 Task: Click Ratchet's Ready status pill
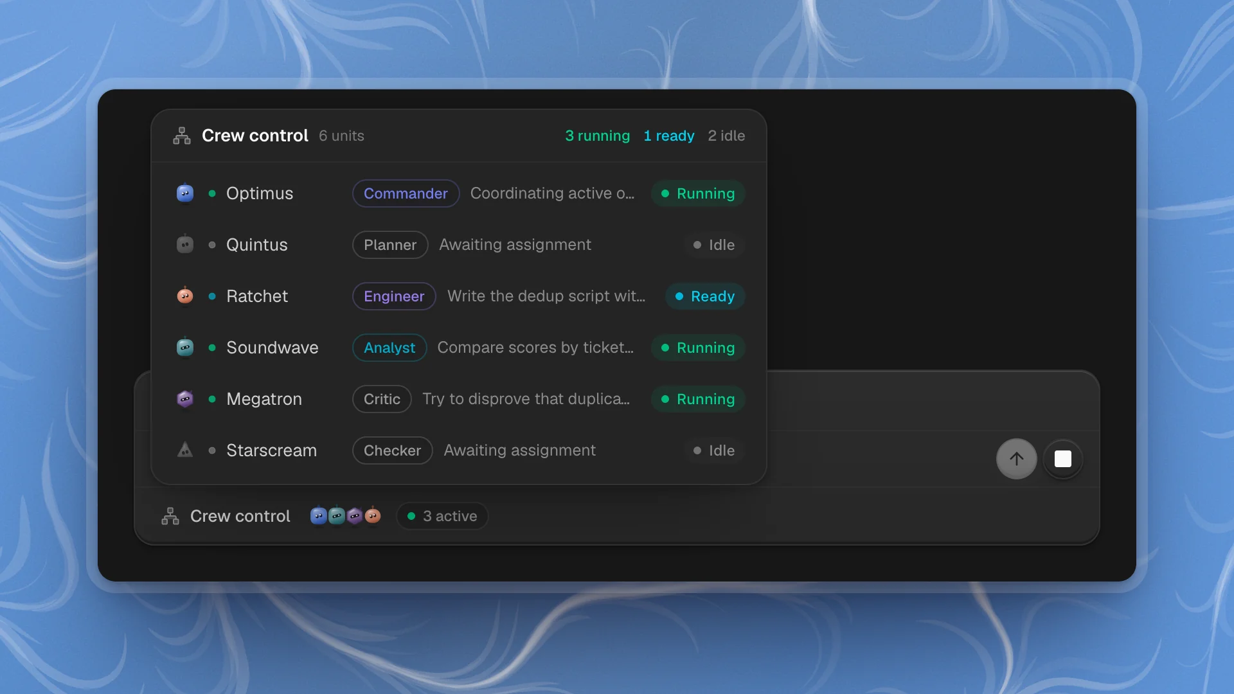(x=705, y=296)
